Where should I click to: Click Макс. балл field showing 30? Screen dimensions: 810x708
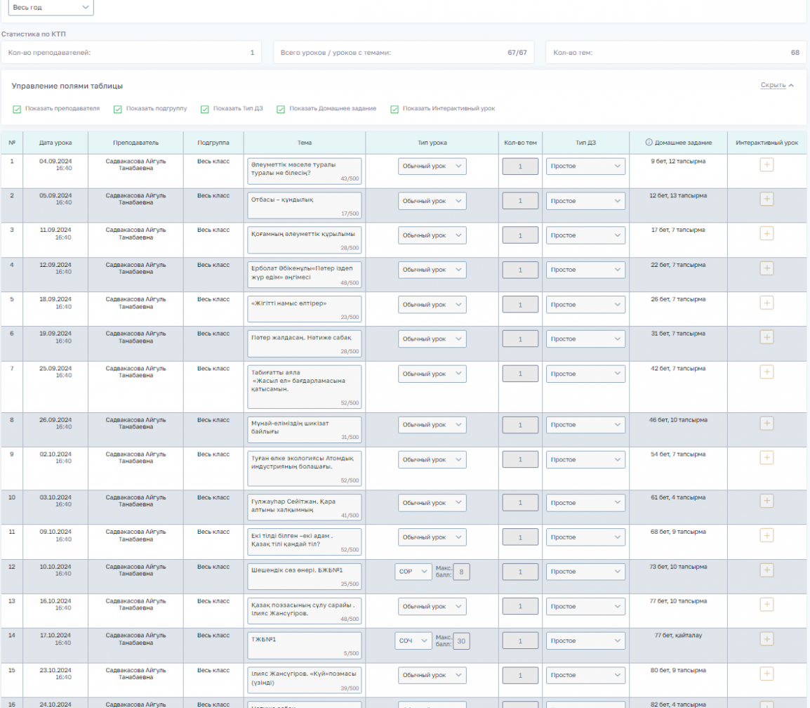click(x=461, y=641)
